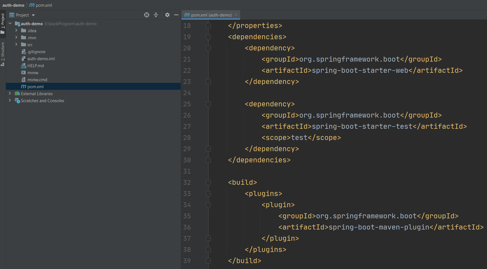Click the Scratches and Consoles icon

17,100
